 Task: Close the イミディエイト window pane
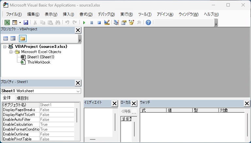[114, 104]
